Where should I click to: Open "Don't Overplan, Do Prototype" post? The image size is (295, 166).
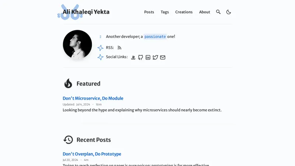tap(92, 154)
